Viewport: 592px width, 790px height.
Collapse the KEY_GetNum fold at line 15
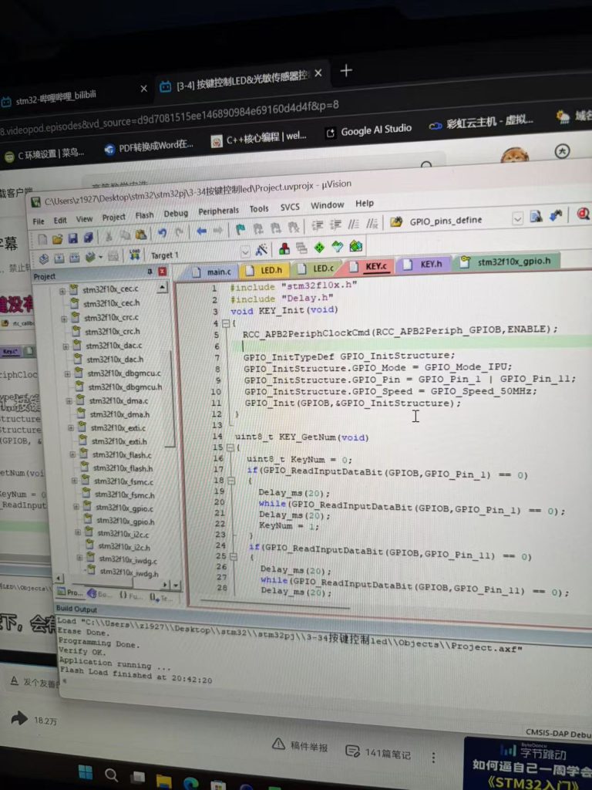coord(229,447)
